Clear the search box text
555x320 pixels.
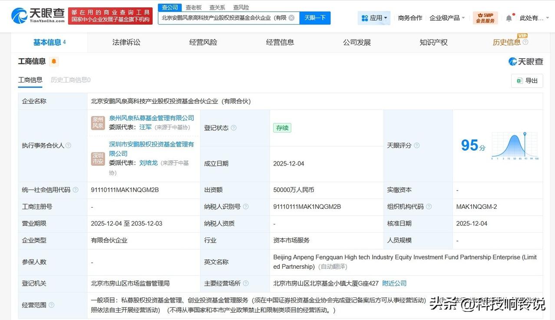[291, 18]
